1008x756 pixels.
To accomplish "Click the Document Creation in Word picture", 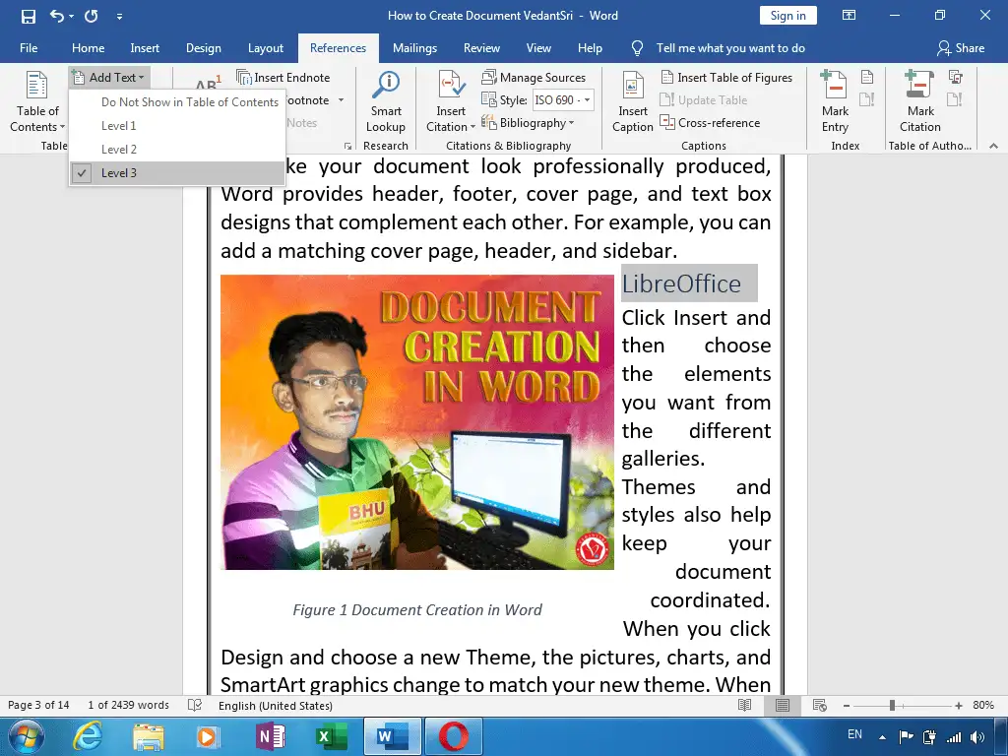I will coord(417,422).
